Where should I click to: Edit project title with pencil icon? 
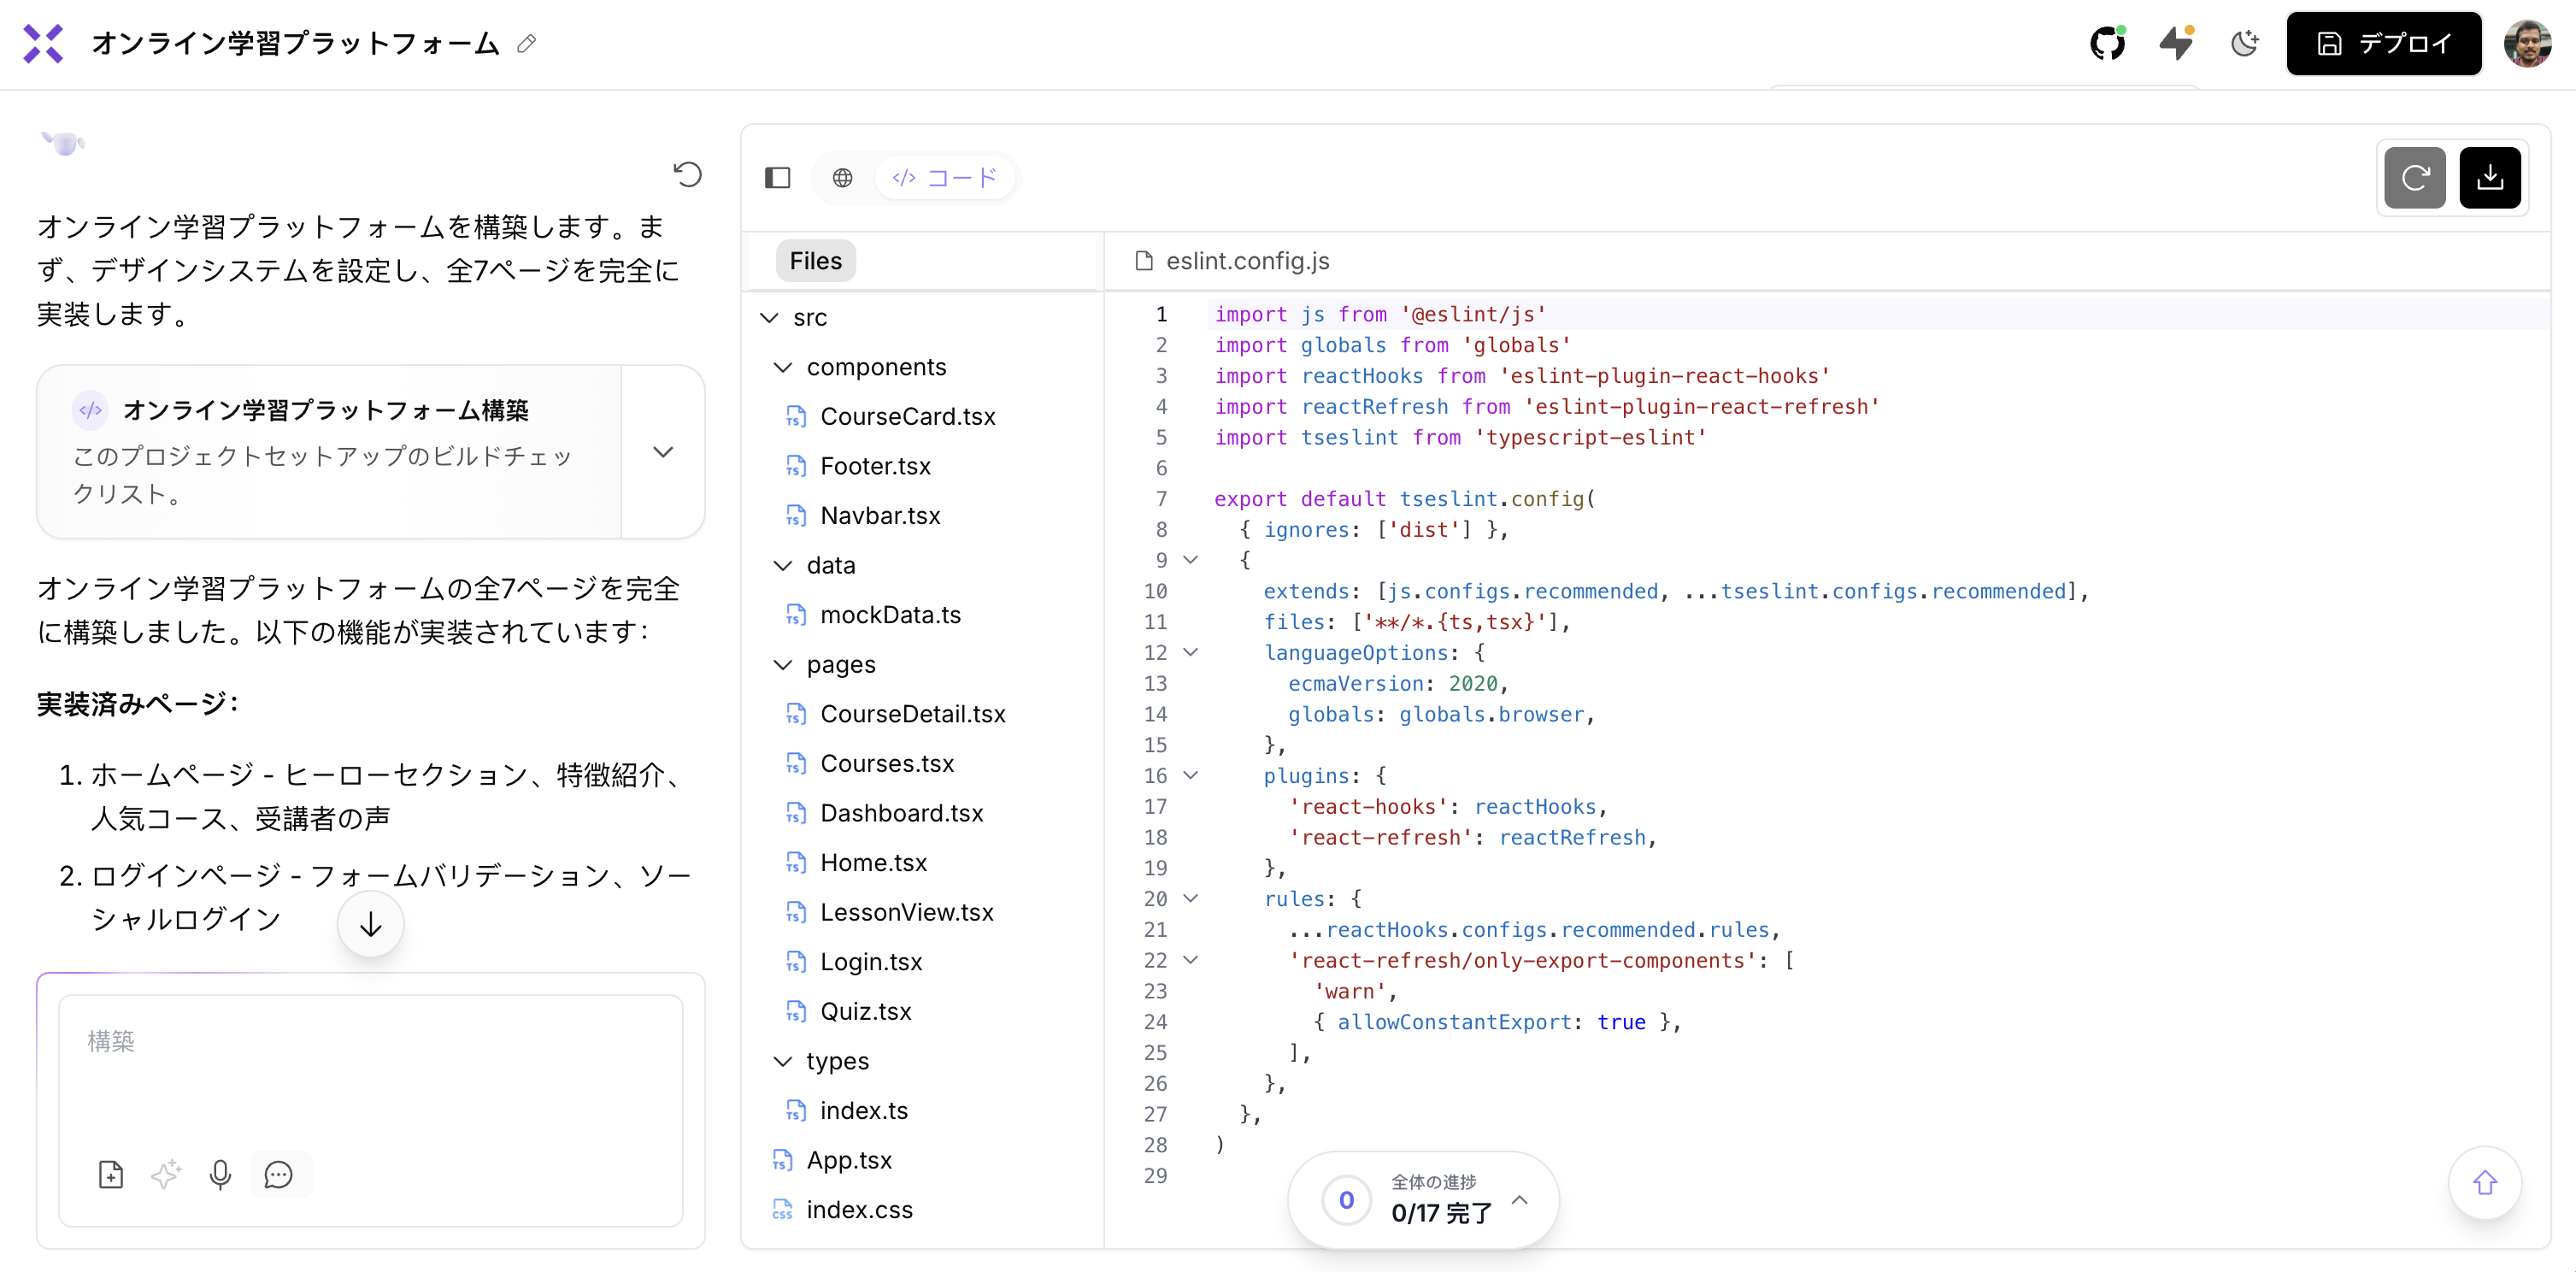pos(526,43)
